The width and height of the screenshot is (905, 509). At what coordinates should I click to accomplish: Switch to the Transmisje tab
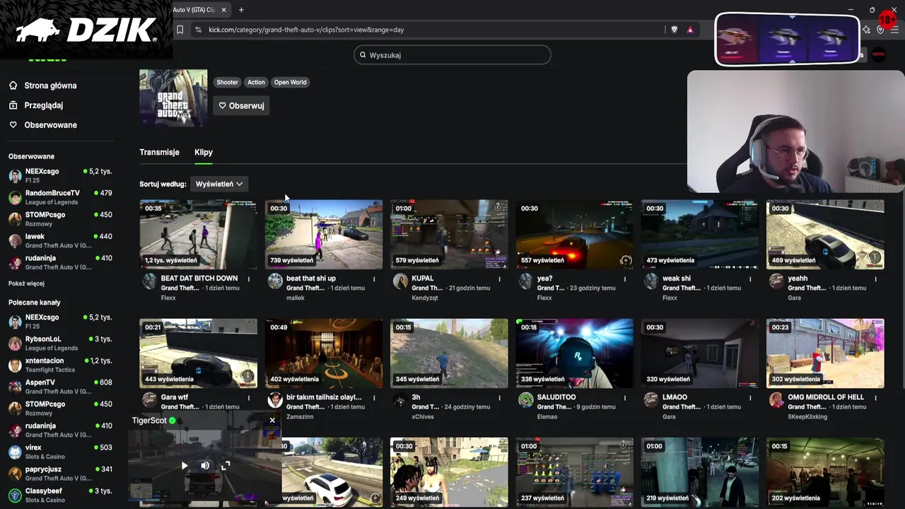click(x=159, y=152)
